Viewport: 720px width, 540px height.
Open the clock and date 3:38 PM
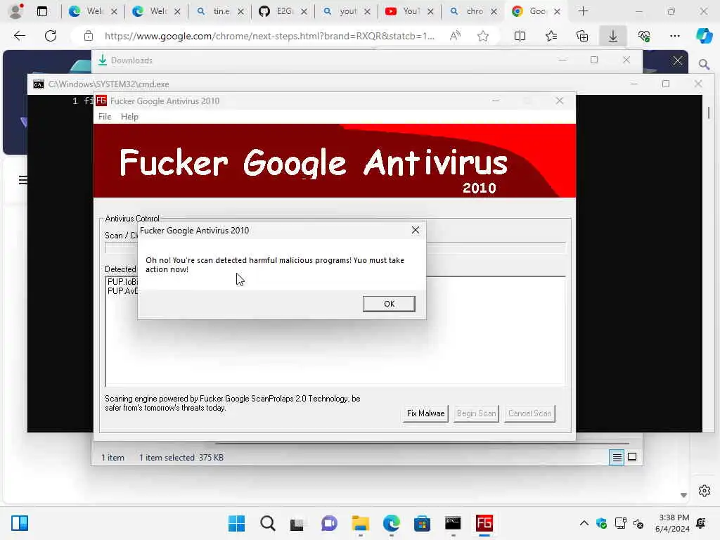(x=672, y=523)
